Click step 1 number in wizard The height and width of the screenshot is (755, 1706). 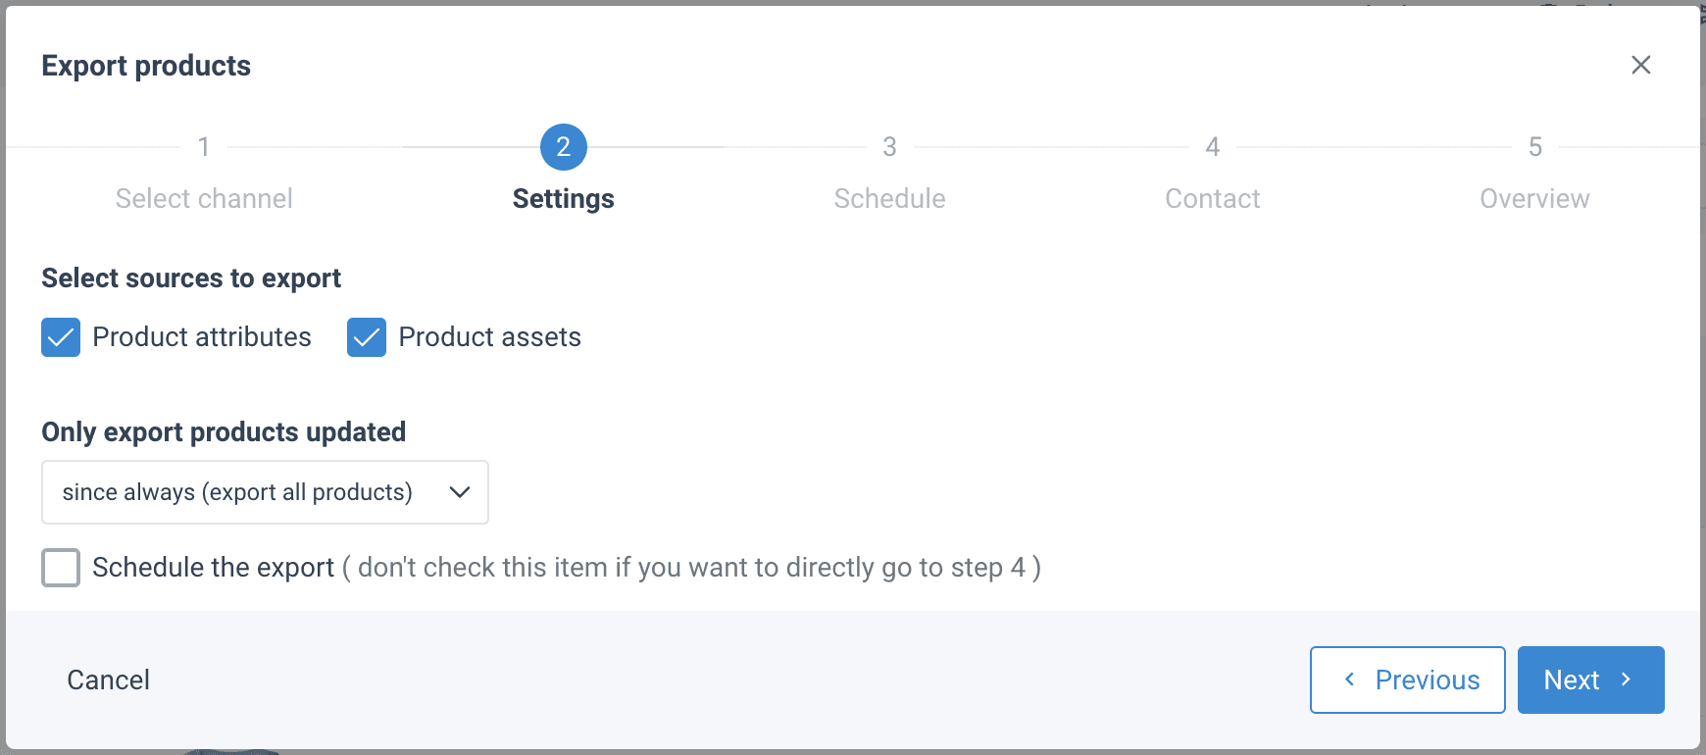coord(204,147)
